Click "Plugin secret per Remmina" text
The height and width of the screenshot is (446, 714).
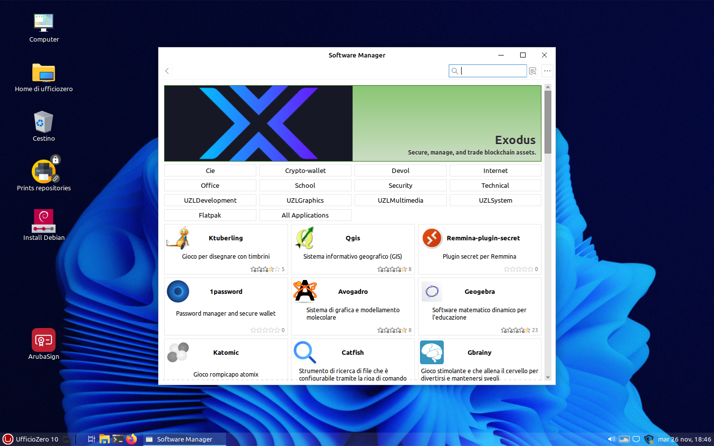479,256
